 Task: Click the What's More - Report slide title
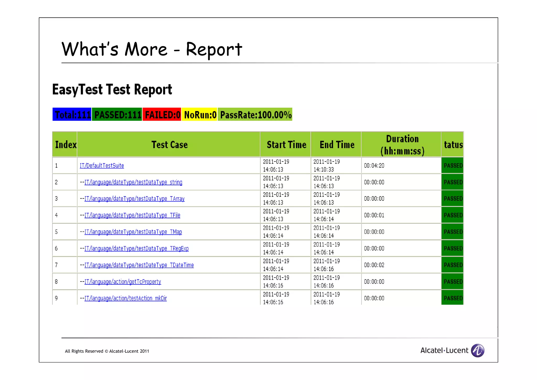(x=152, y=49)
